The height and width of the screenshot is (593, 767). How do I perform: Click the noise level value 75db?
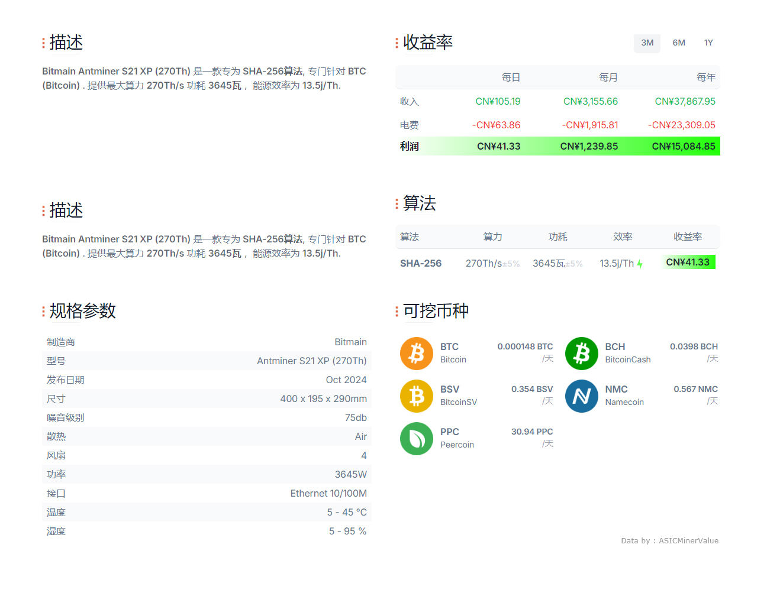356,418
